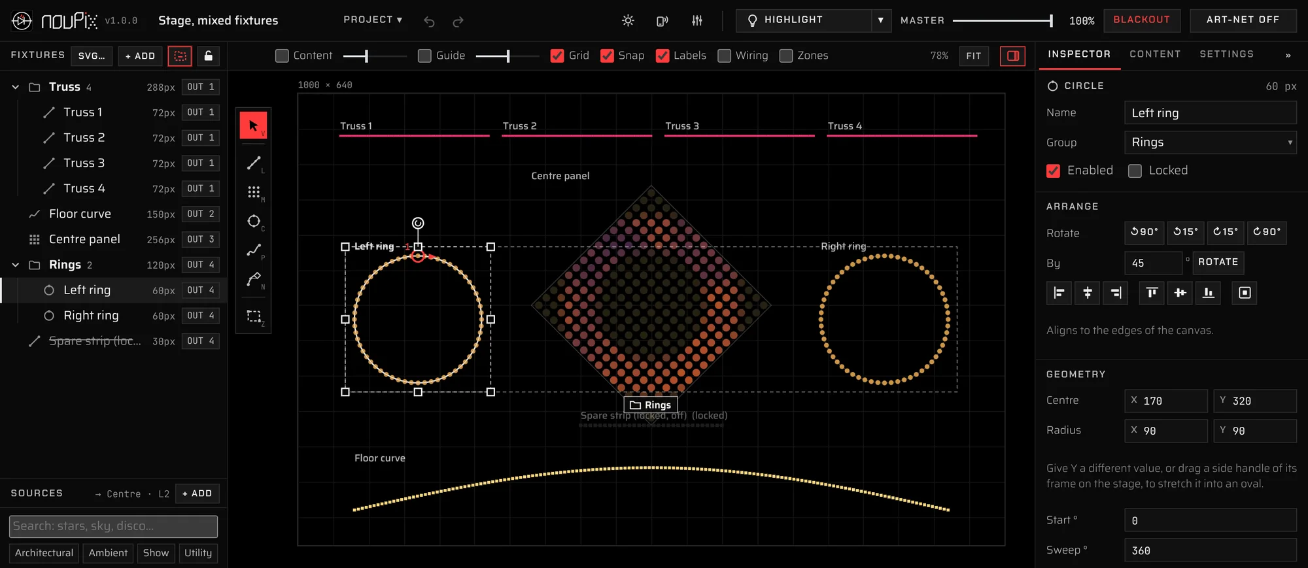Filter sources by Architectural category
This screenshot has height=568, width=1308.
coord(44,553)
